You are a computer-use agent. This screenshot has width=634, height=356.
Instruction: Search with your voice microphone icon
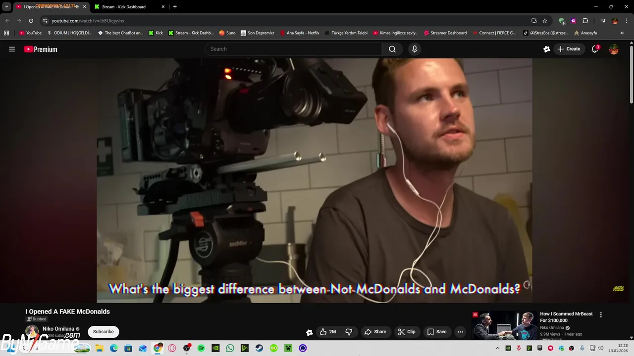[x=415, y=49]
